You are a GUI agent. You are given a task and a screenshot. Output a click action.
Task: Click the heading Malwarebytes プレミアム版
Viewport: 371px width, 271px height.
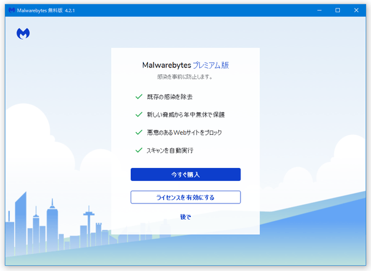click(x=185, y=65)
